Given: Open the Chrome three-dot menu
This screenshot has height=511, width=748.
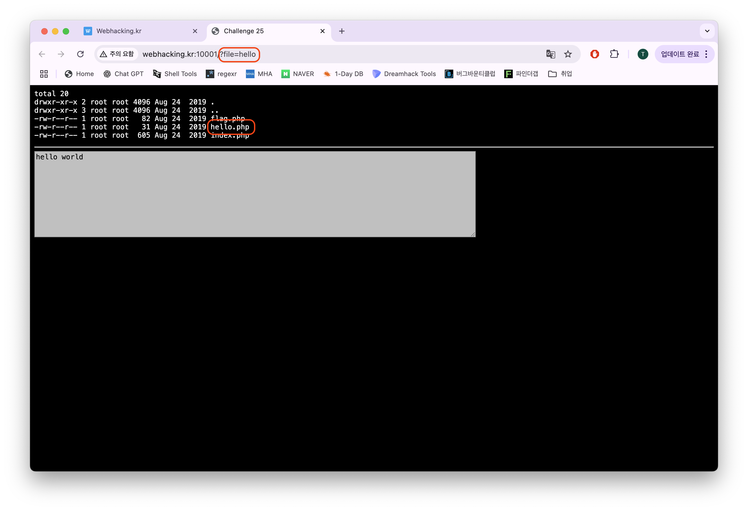Looking at the screenshot, I should [x=706, y=54].
